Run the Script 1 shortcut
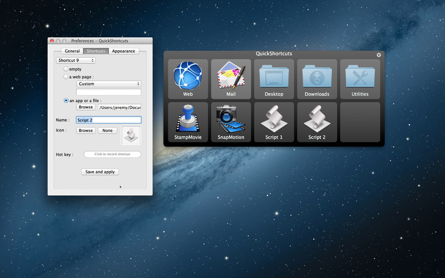Screen dimensions: 445x278 274,122
